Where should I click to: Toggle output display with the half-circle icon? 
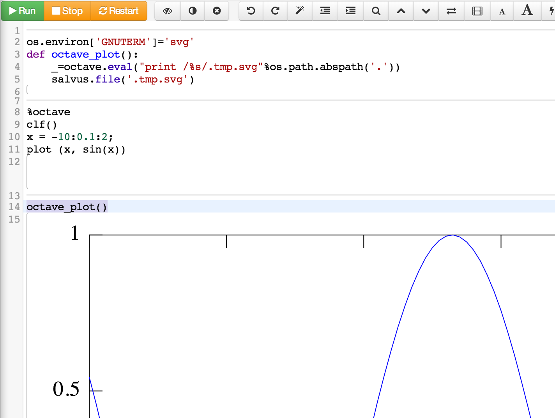click(193, 11)
